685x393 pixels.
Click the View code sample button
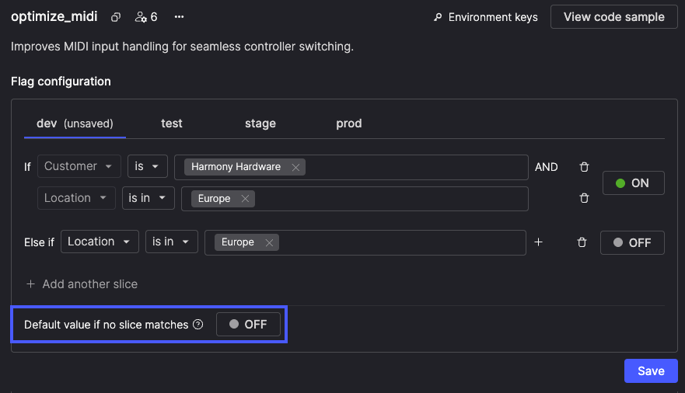tap(613, 17)
